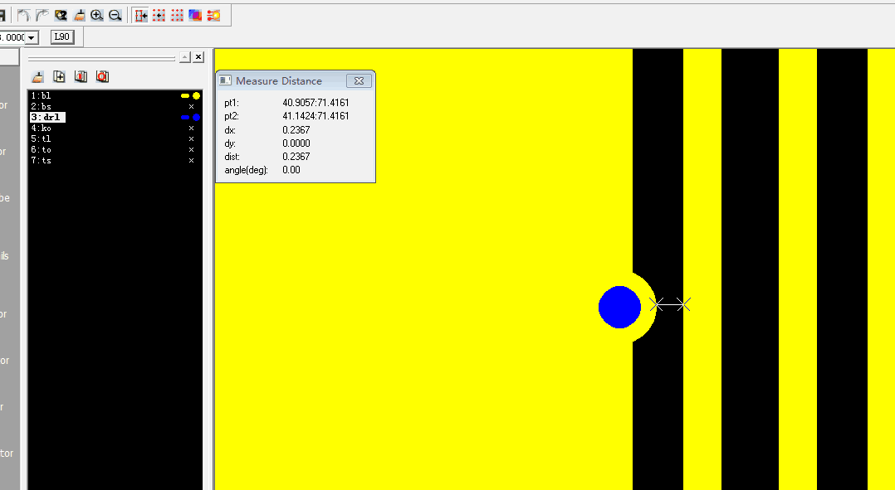The width and height of the screenshot is (895, 490).
Task: Click the layer icon with red circle
Action: click(102, 76)
